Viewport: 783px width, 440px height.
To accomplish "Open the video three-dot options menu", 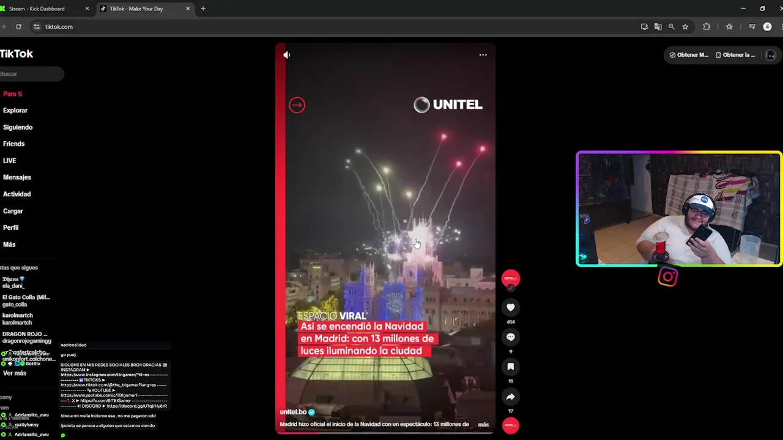I will coord(483,55).
